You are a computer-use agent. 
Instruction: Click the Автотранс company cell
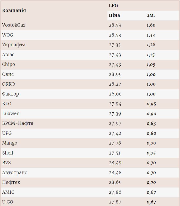click(x=15, y=173)
